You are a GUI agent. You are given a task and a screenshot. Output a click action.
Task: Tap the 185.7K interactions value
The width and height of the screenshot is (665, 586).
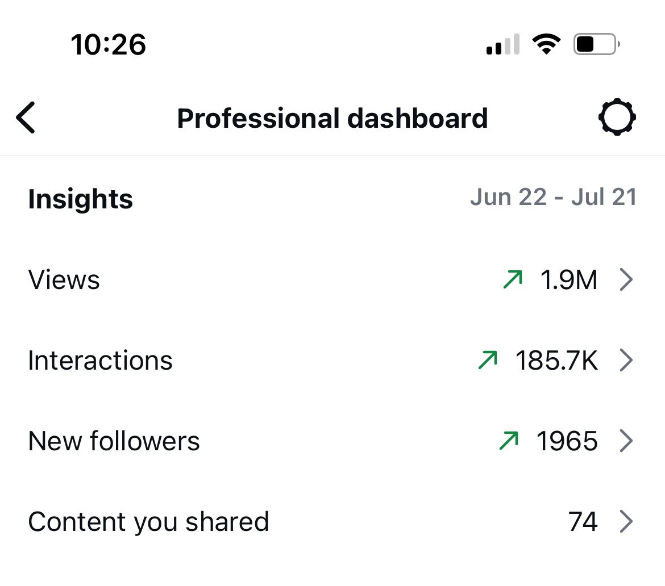(x=556, y=361)
